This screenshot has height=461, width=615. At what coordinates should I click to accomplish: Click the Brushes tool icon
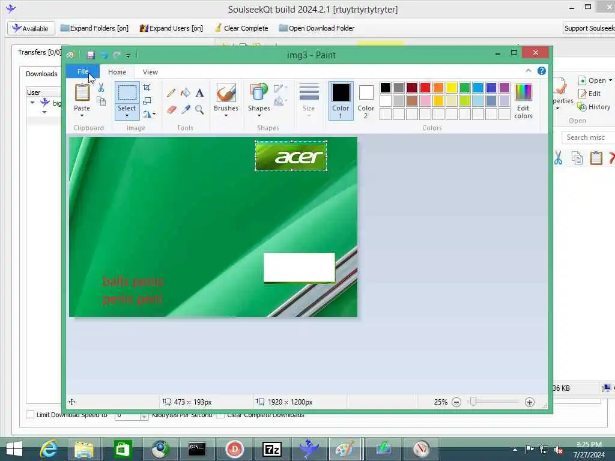click(226, 92)
